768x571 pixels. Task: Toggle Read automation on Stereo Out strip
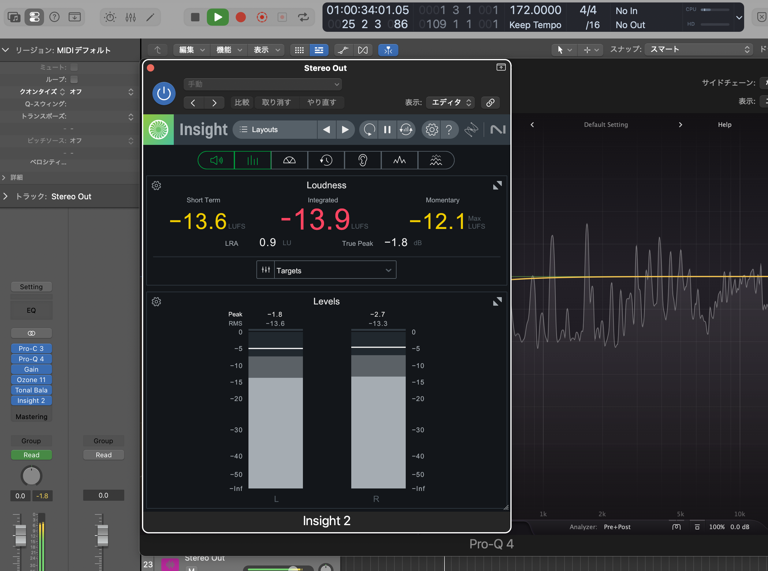[32, 455]
